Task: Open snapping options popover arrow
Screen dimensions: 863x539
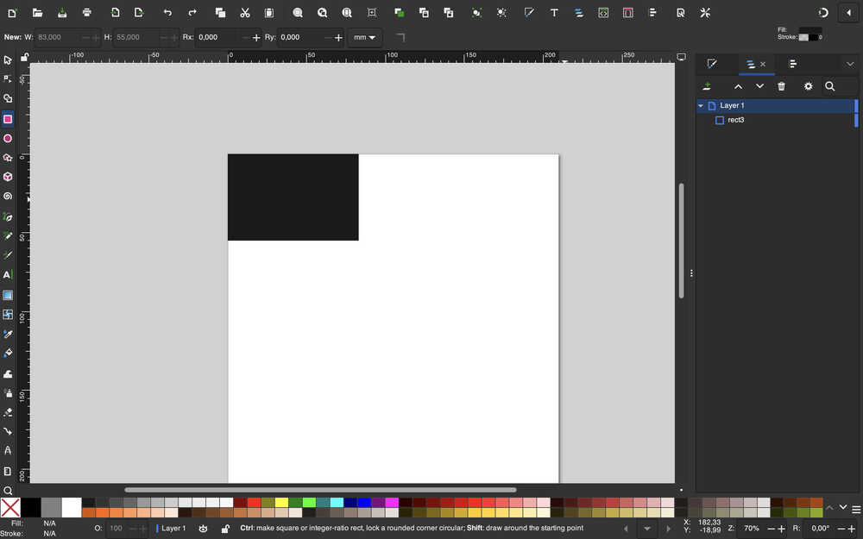Action: pyautogui.click(x=848, y=13)
